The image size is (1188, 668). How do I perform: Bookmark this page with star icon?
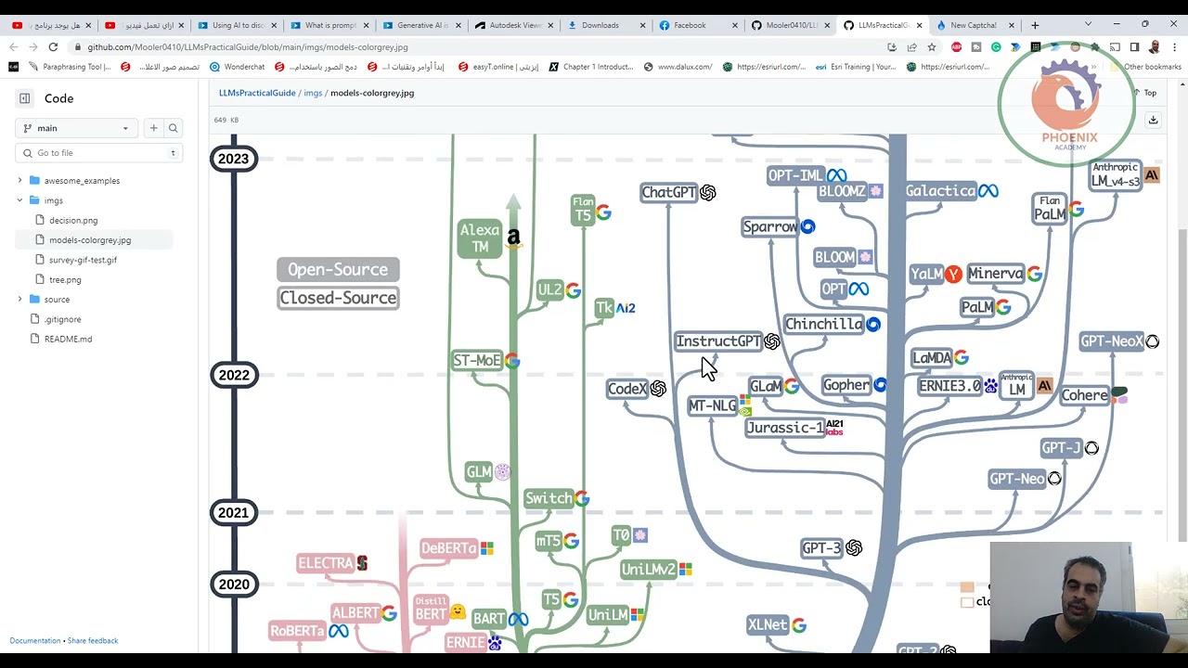pos(932,47)
